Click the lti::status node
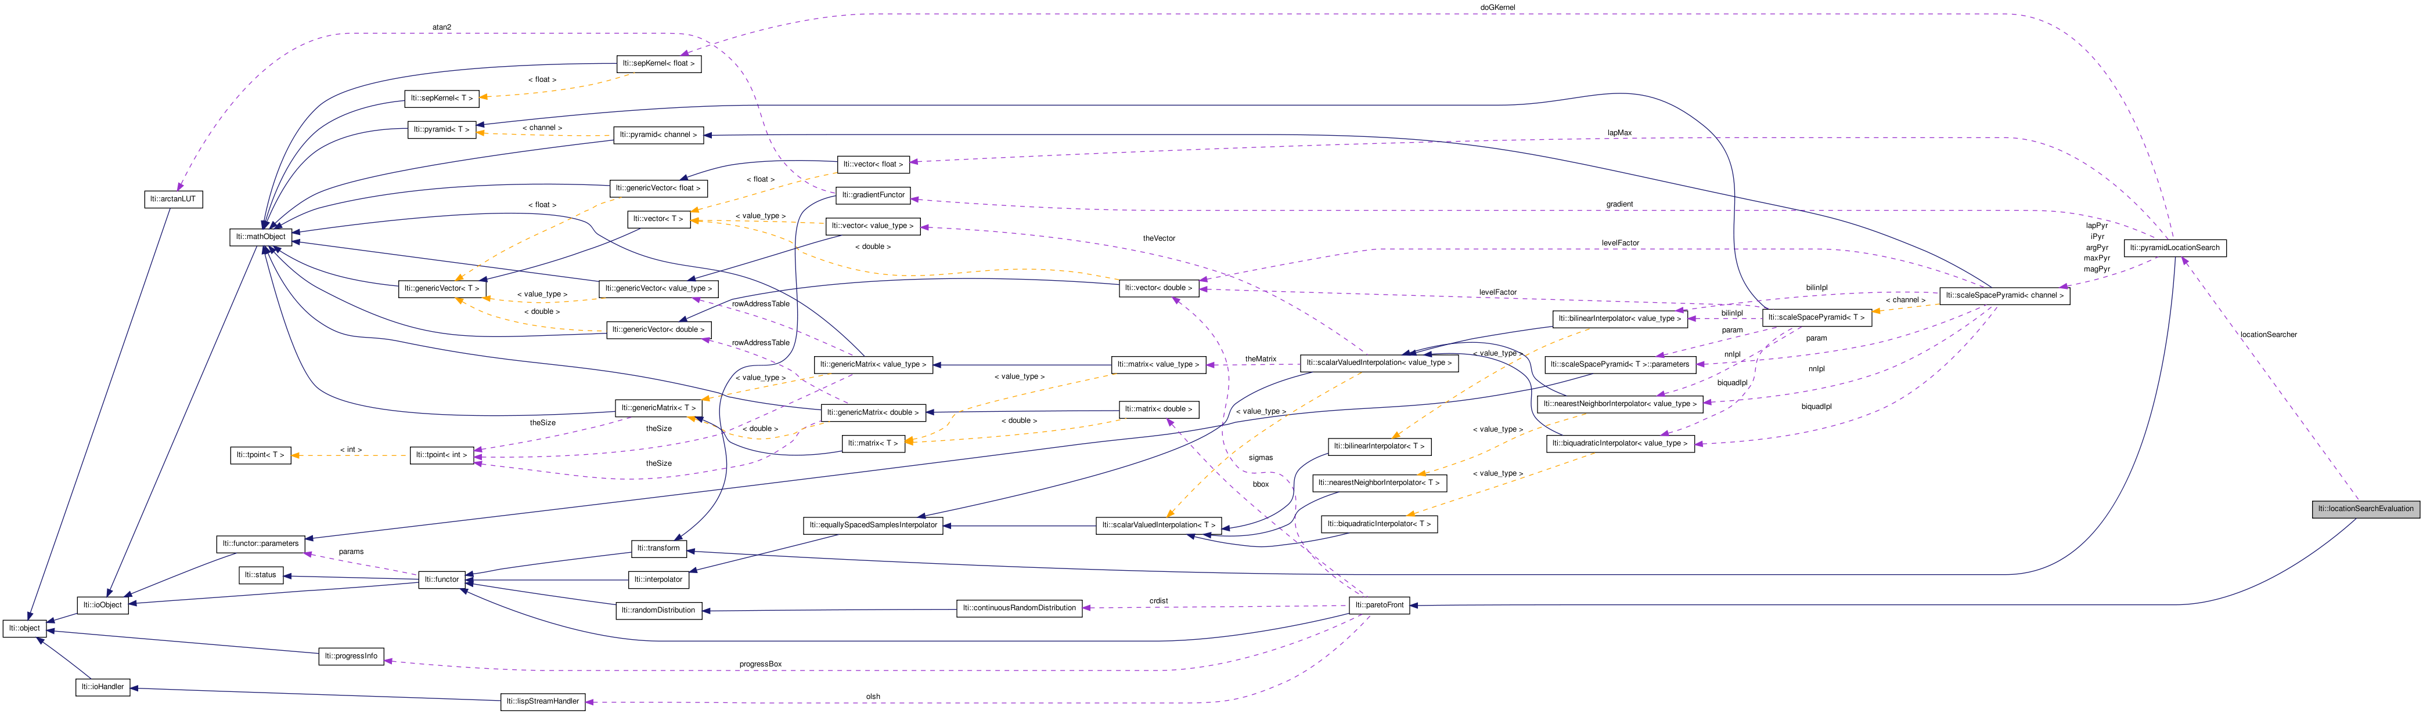2423x714 pixels. (x=261, y=575)
